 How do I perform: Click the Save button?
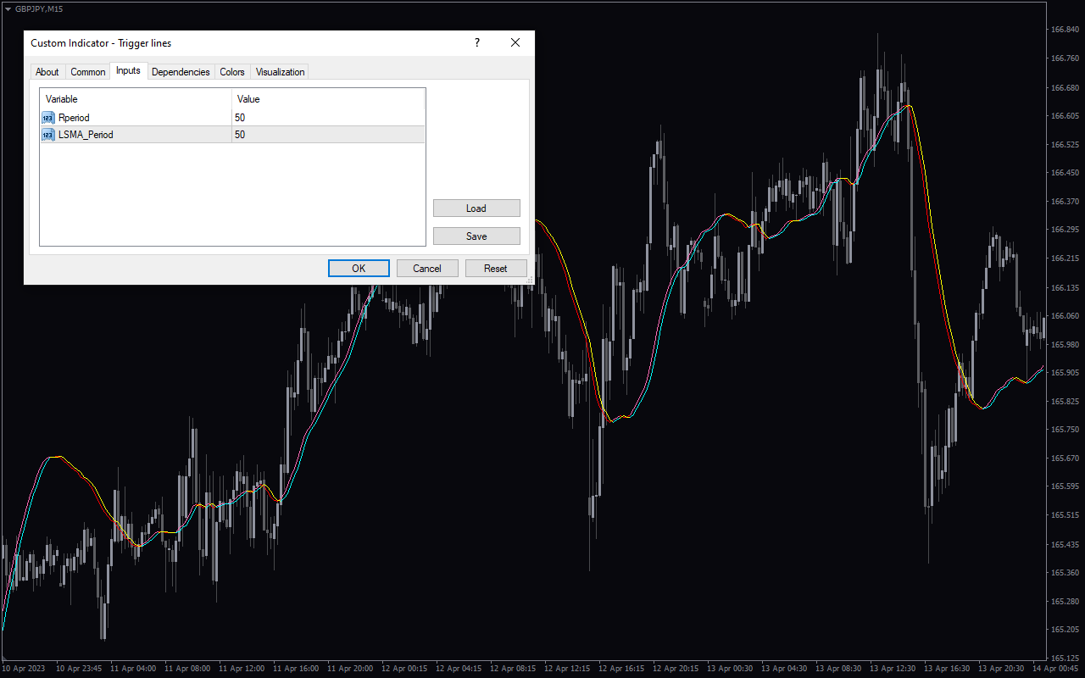click(x=476, y=236)
